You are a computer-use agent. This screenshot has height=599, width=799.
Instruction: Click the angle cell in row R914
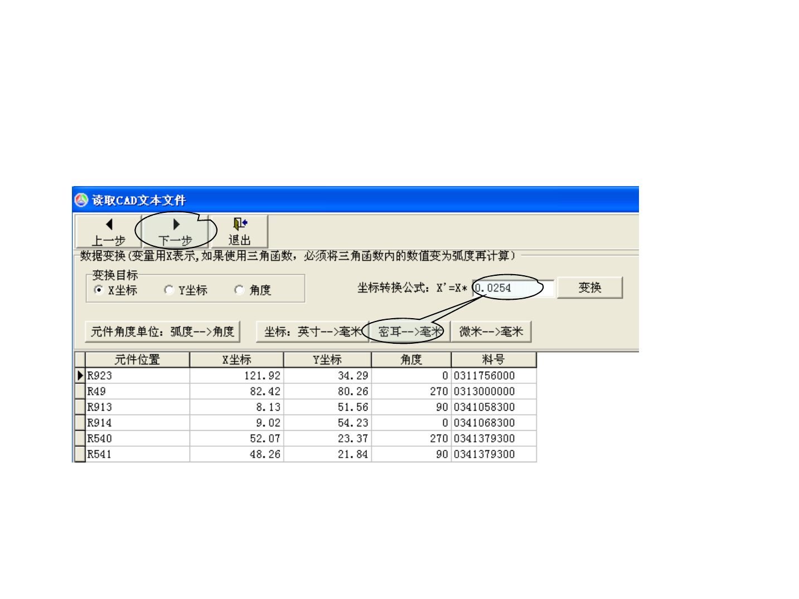pos(411,423)
